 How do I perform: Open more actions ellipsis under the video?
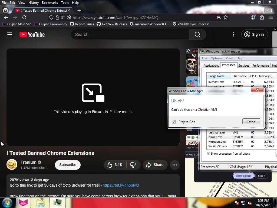click(174, 165)
